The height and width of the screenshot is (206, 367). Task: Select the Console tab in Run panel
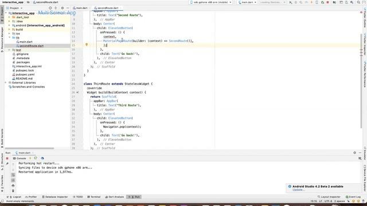(19, 159)
